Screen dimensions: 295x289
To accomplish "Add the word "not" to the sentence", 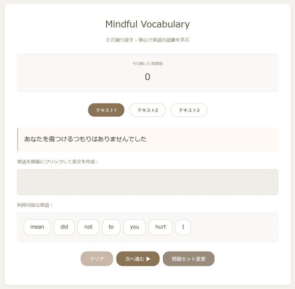I will [88, 227].
